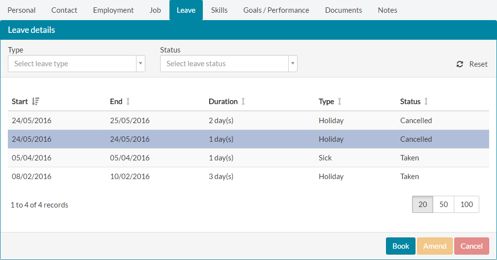Viewport: 497px width, 260px height.
Task: Sort by Status column arrows icon
Action: point(426,102)
